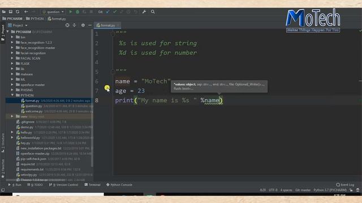Click the format.py breadcrumb
This screenshot has height=203, width=362.
coord(57,19)
